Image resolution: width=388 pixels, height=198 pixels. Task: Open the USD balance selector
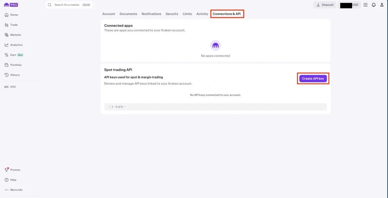[x=349, y=5]
